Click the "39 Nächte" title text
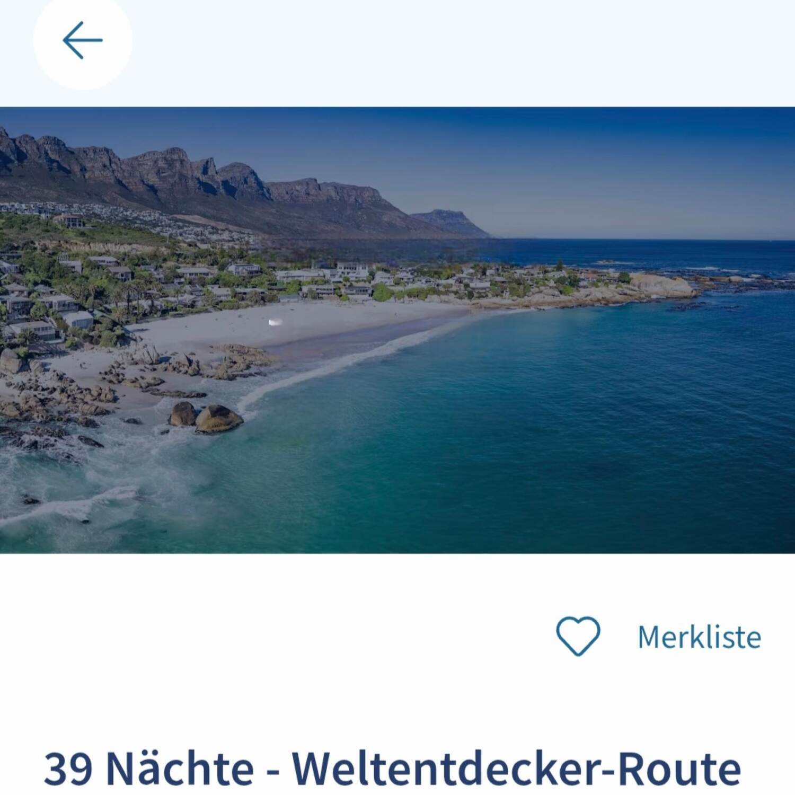 149,768
